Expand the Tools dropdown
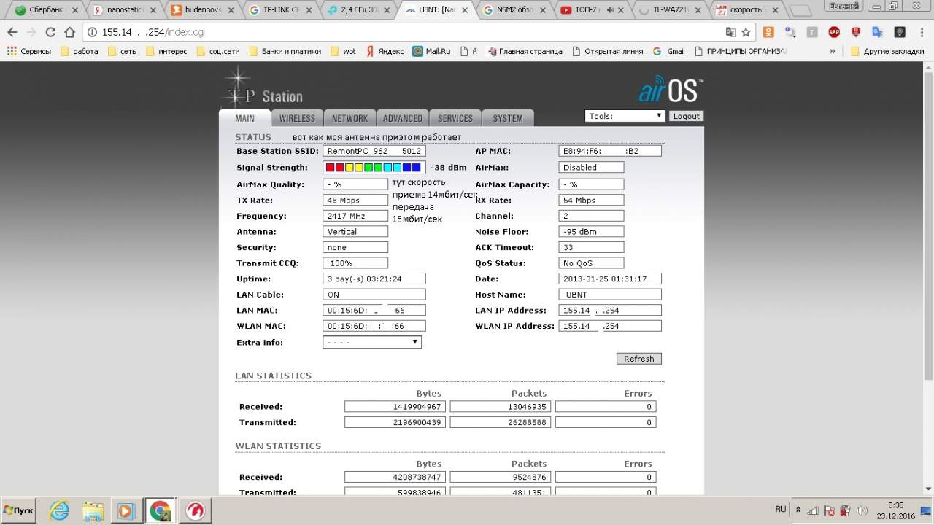This screenshot has height=525, width=934. pos(625,116)
